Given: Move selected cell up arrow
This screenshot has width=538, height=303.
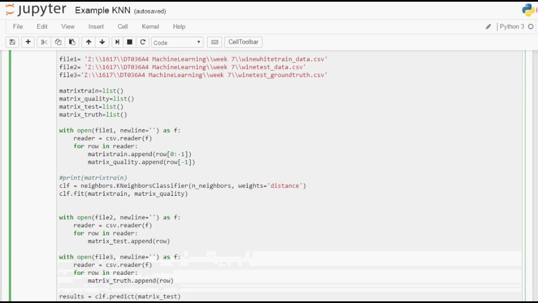Looking at the screenshot, I should [x=88, y=42].
